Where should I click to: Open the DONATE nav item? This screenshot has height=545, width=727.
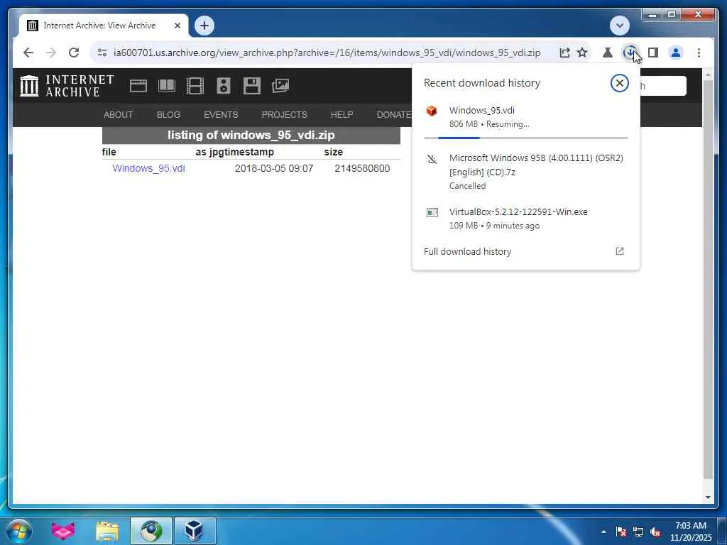(x=393, y=114)
